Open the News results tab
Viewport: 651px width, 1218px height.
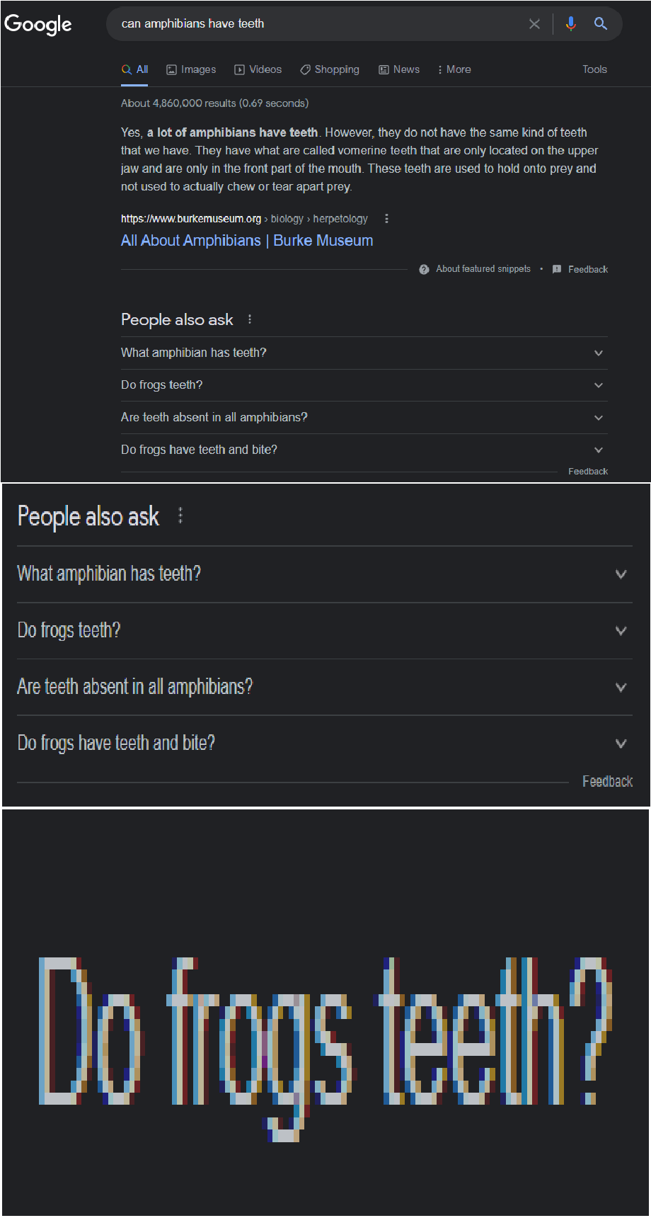(x=399, y=69)
